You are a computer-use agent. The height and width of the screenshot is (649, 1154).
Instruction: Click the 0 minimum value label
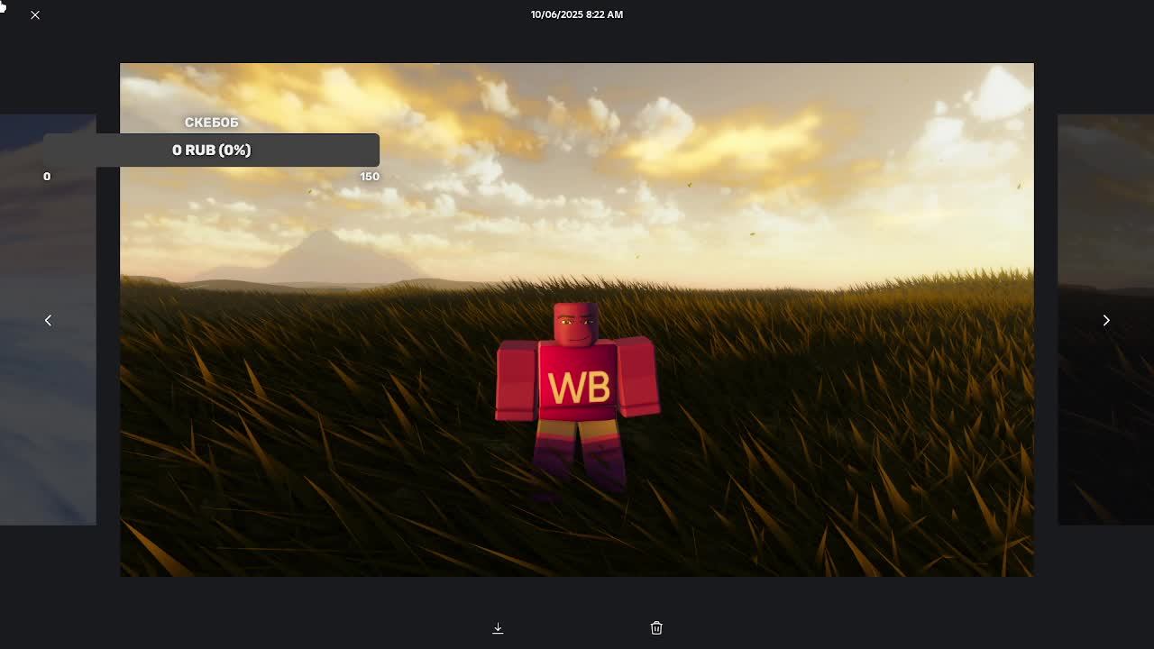coord(47,177)
